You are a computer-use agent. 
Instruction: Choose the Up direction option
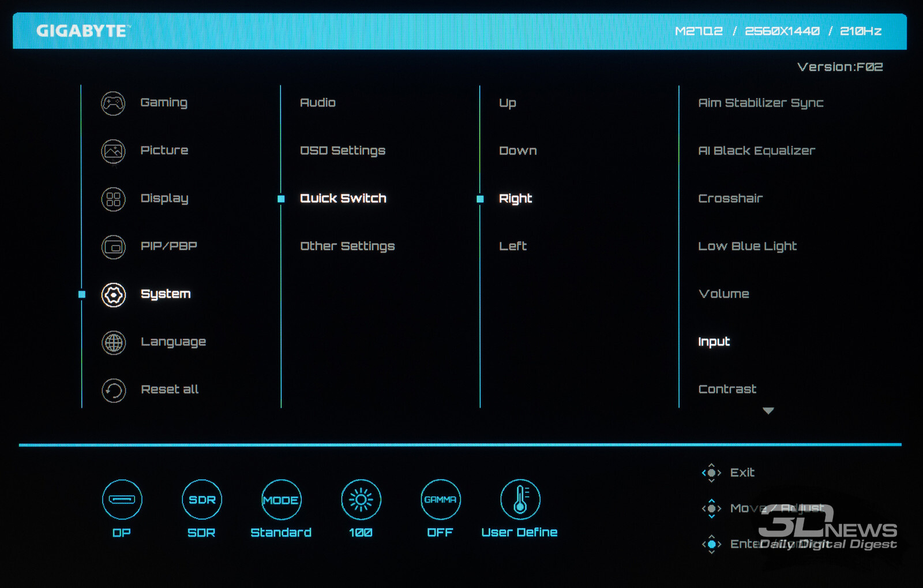click(507, 103)
